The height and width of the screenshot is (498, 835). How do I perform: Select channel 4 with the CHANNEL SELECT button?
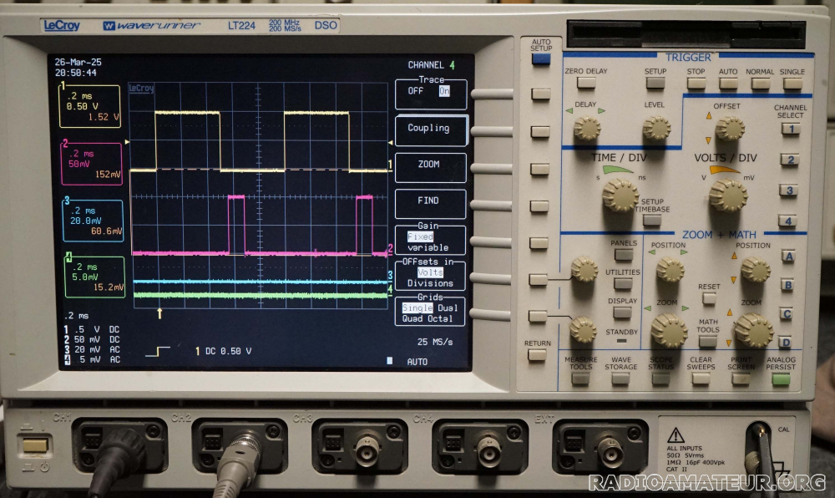(787, 221)
